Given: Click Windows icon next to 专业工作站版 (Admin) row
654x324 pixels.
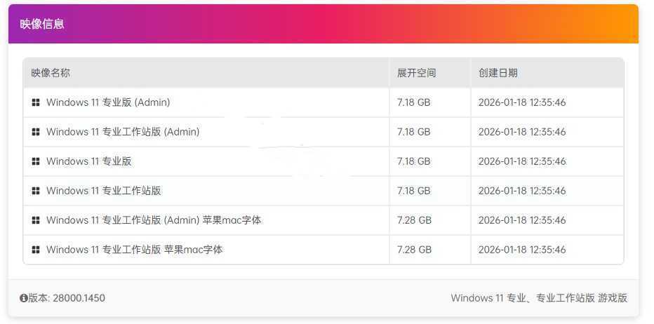Looking at the screenshot, I should pos(36,132).
